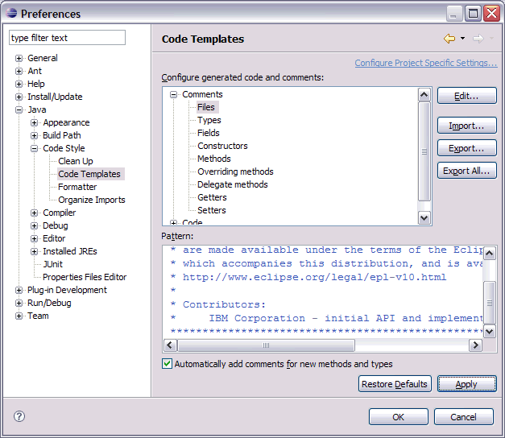Viewport: 505px width, 438px height.
Task: Expand the Debug node under Java
Action: pos(34,225)
